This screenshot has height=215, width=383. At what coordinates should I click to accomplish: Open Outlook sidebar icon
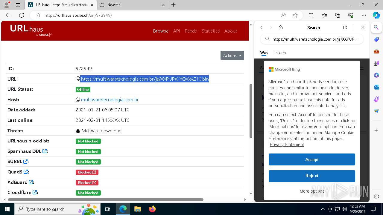[x=376, y=87]
